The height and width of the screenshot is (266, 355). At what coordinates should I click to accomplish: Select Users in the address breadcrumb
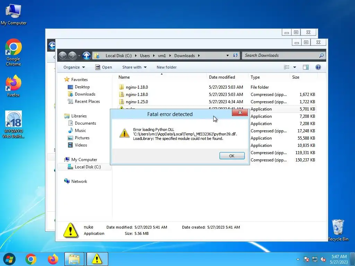point(145,56)
